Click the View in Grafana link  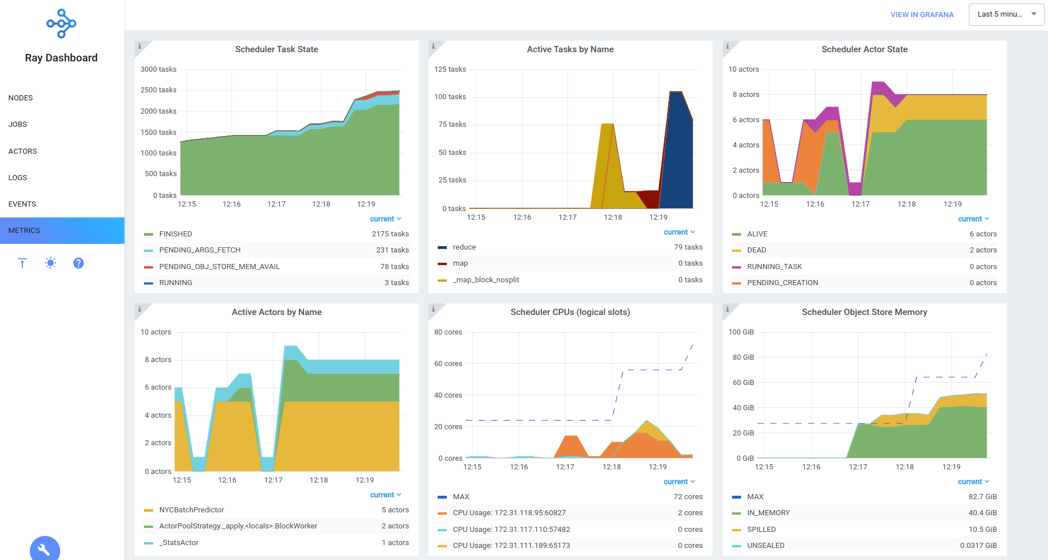click(922, 15)
